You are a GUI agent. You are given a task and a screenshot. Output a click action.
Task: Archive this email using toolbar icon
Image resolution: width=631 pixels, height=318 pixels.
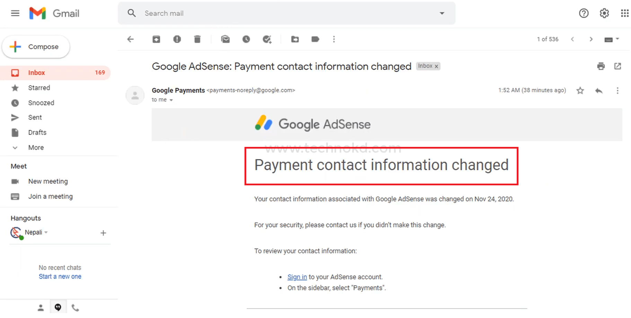click(x=156, y=39)
